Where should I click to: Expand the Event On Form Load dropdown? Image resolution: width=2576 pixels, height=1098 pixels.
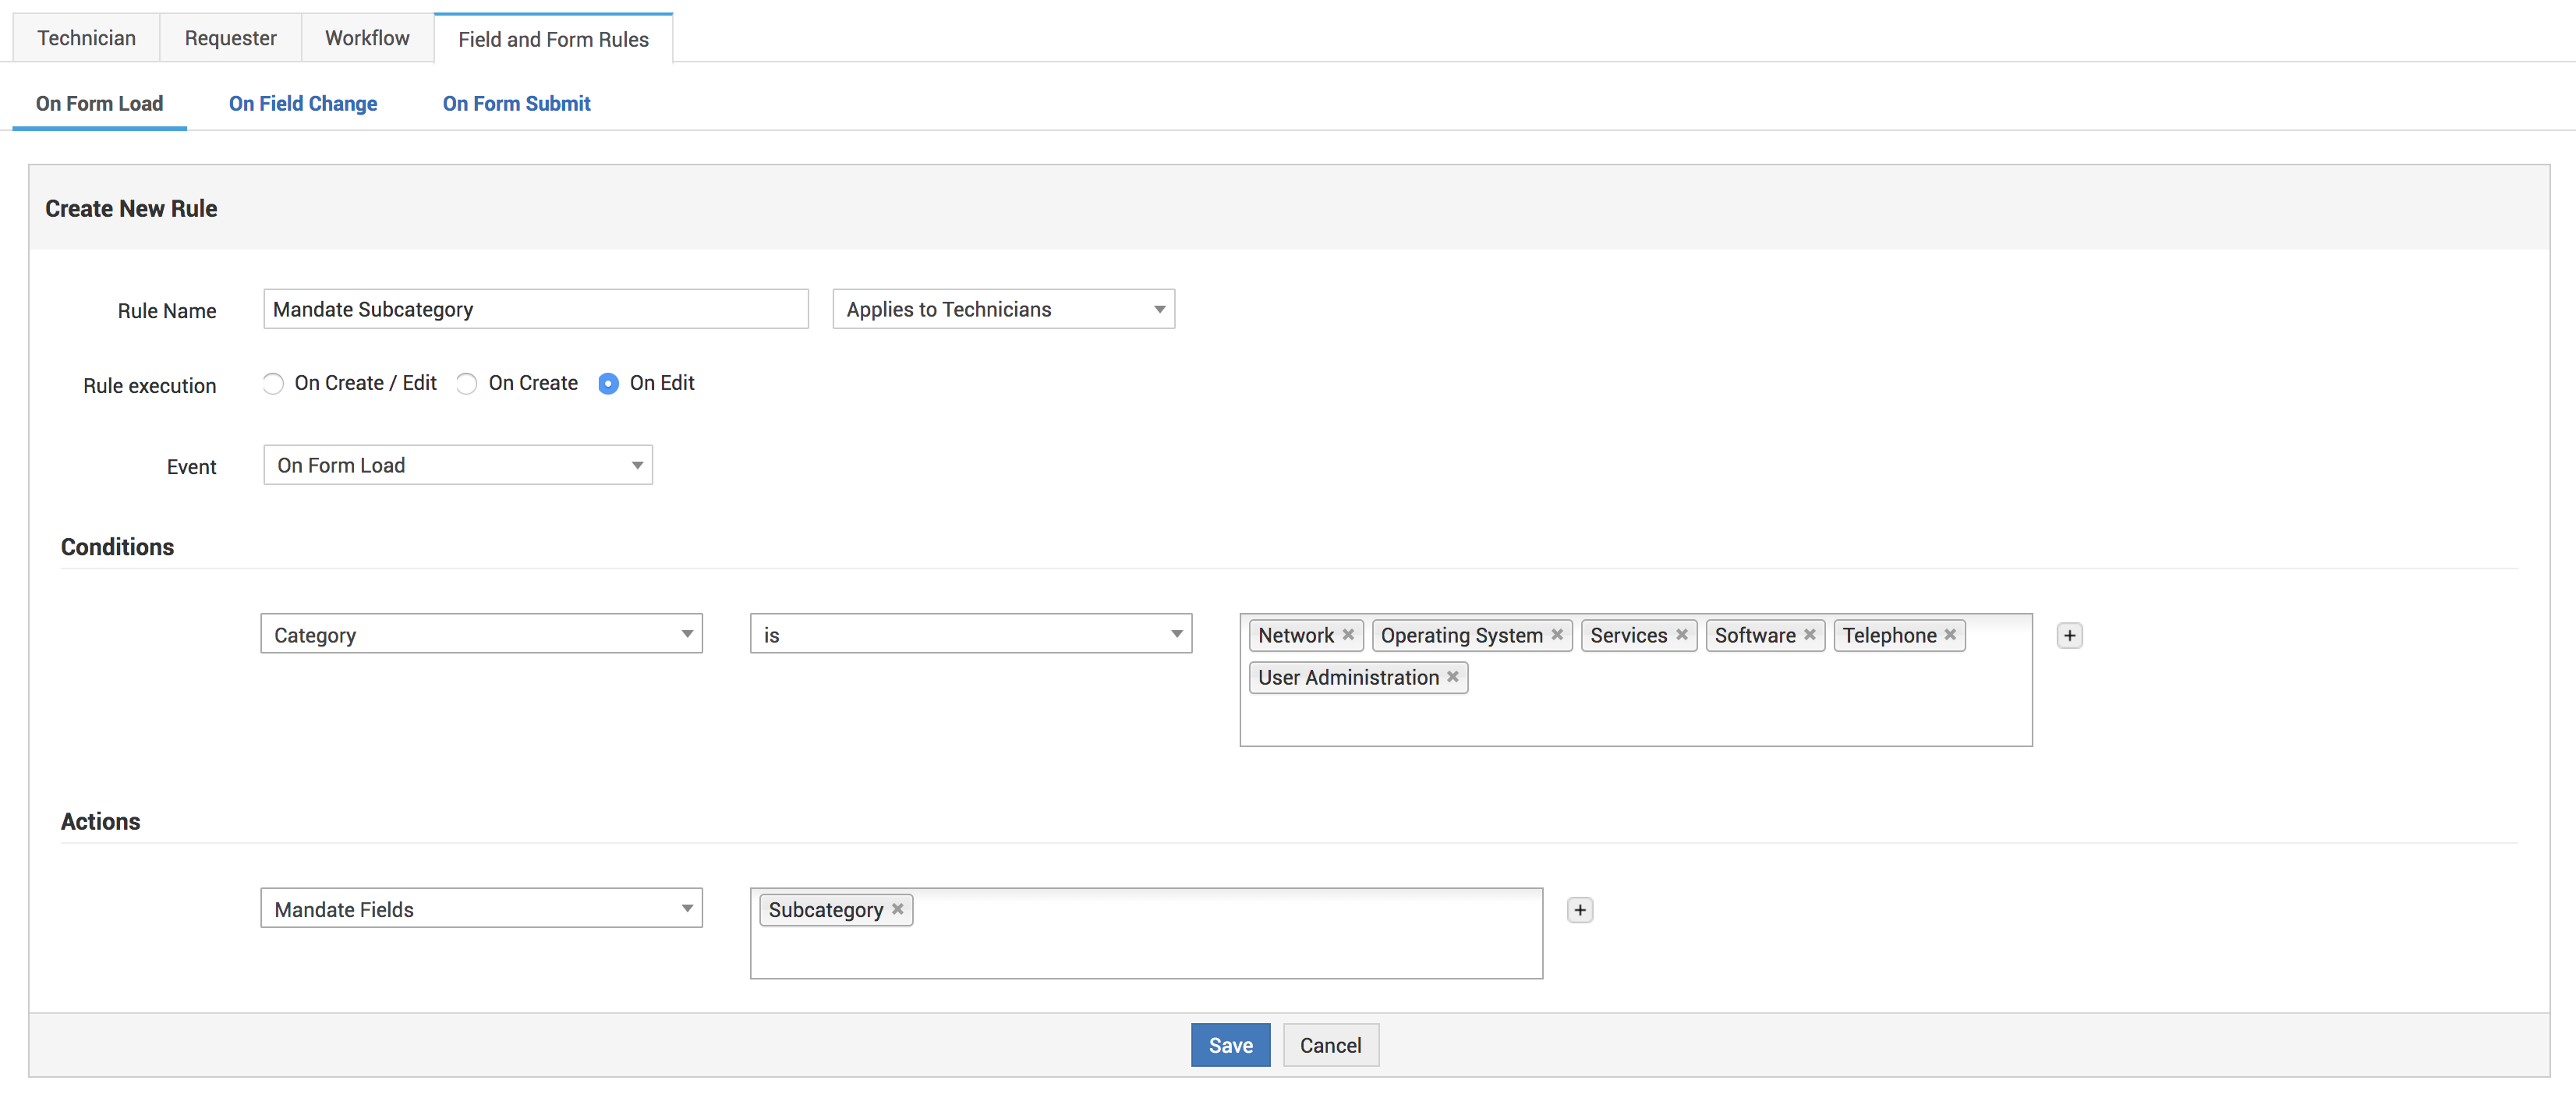[x=458, y=466]
